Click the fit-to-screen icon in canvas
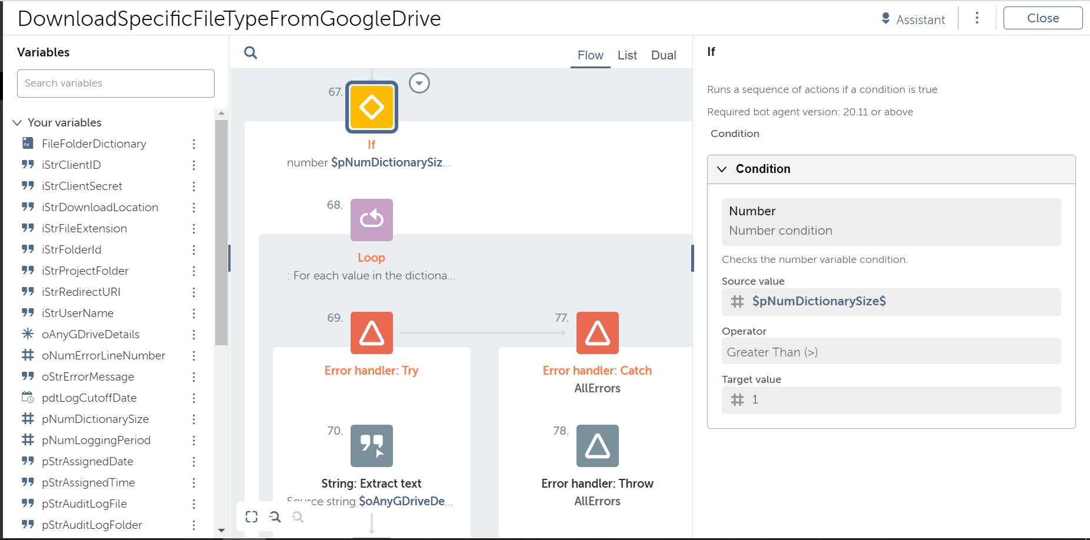Image resolution: width=1090 pixels, height=540 pixels. coord(252,516)
